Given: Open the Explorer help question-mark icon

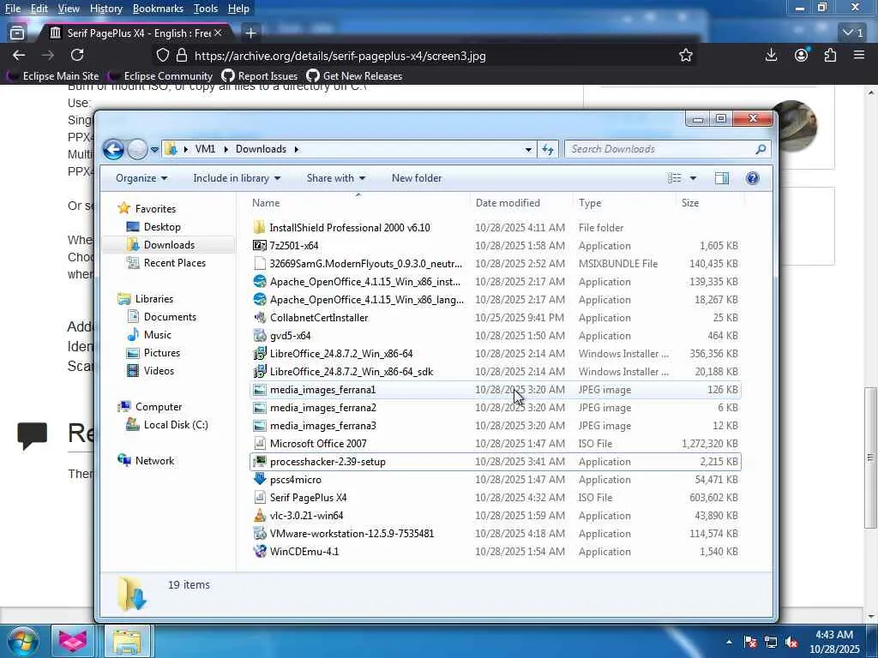Looking at the screenshot, I should pyautogui.click(x=752, y=178).
